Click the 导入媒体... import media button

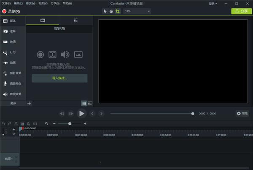coord(59,78)
